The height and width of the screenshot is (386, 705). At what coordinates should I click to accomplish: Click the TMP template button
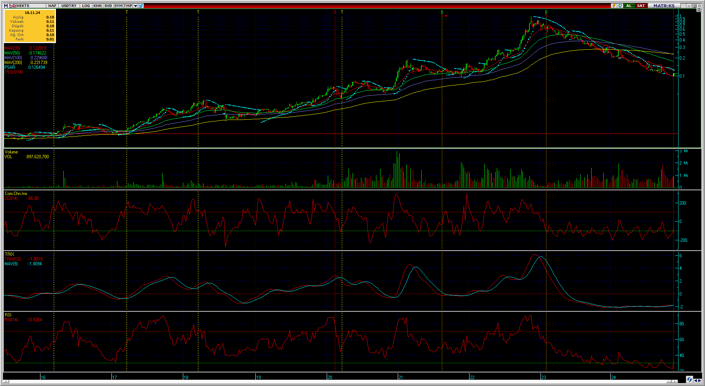pos(128,6)
